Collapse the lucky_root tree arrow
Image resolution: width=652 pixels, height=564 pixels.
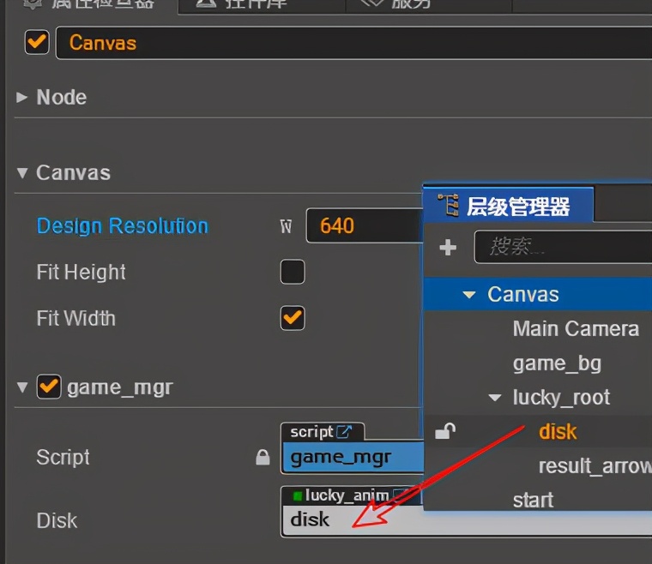tap(494, 398)
